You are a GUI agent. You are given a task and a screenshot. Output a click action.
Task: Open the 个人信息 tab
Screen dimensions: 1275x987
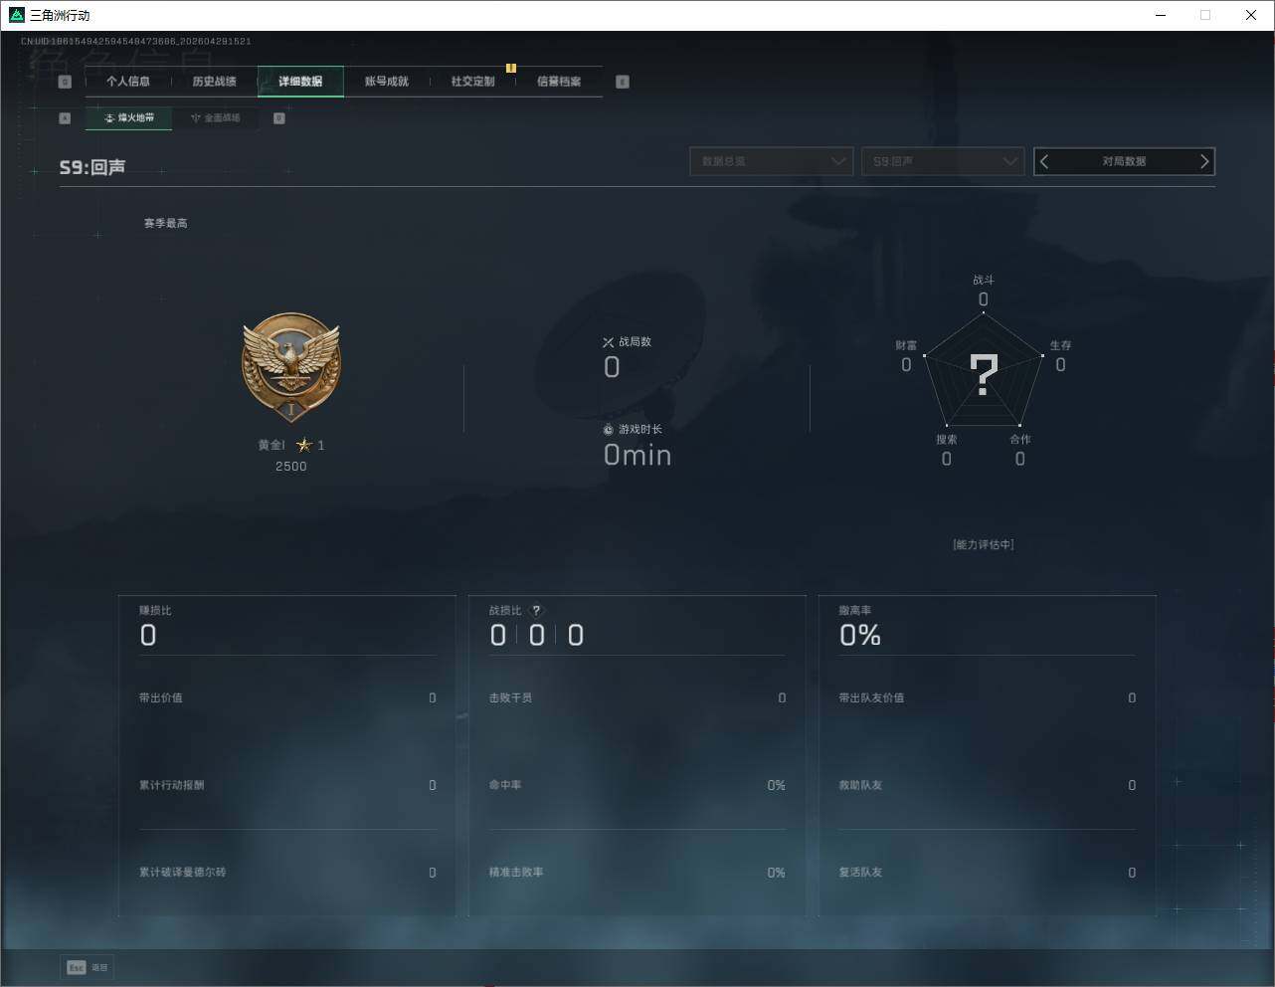(128, 82)
